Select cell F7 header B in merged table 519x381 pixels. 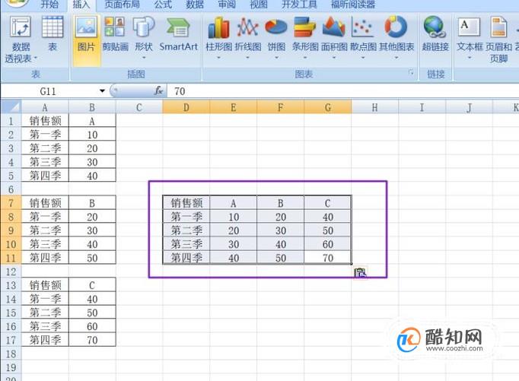pos(281,203)
